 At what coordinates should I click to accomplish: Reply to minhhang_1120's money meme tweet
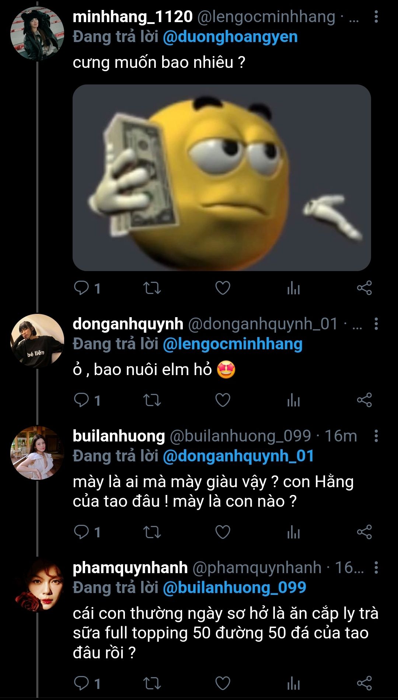[81, 288]
